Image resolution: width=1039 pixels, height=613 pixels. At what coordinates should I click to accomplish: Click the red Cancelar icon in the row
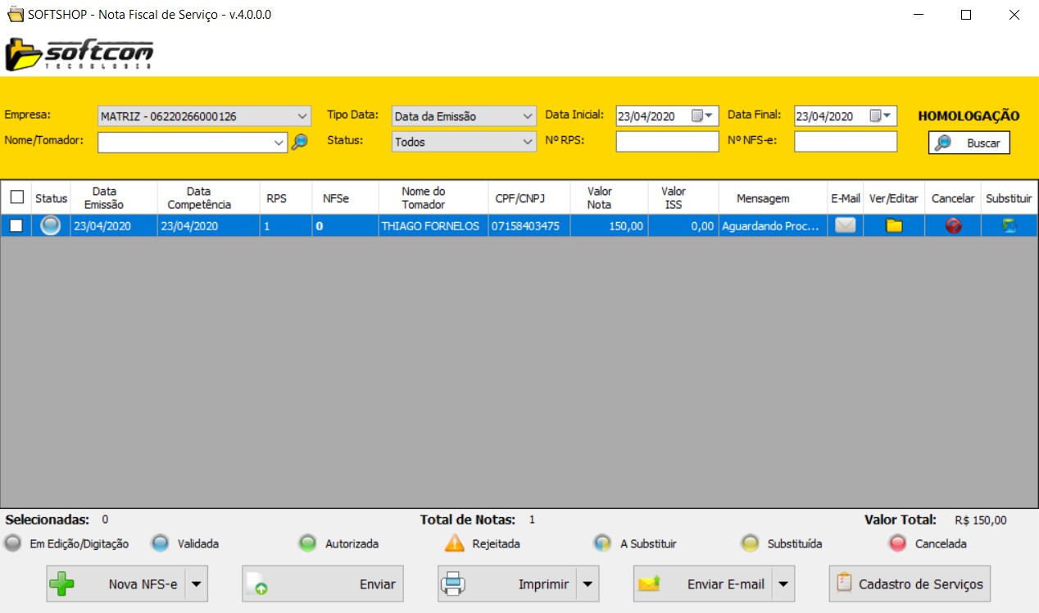tap(953, 226)
